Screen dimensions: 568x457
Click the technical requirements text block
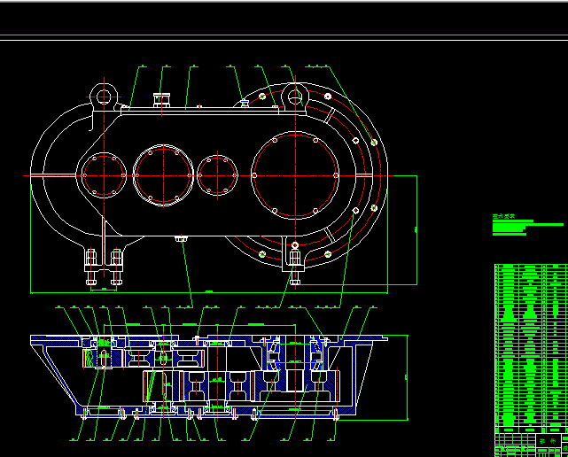pos(528,225)
